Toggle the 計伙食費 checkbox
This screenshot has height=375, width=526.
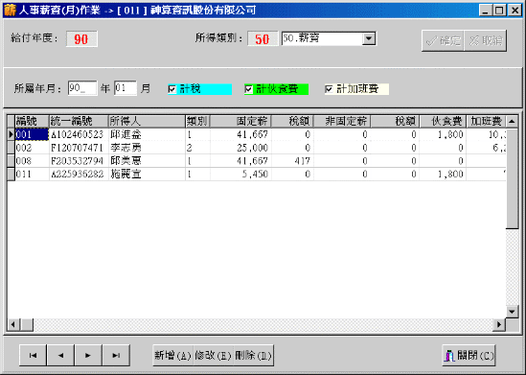[x=248, y=89]
